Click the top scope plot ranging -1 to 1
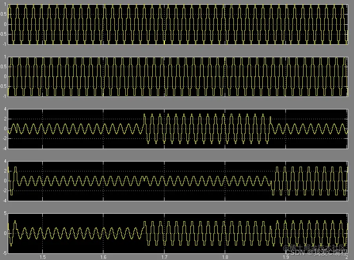Screen dimensions: 354x260 point(178,24)
